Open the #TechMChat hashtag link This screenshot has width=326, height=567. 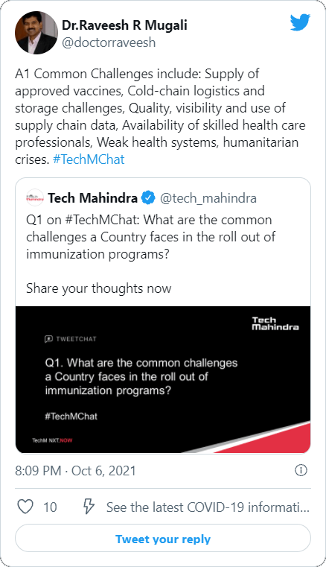(89, 159)
